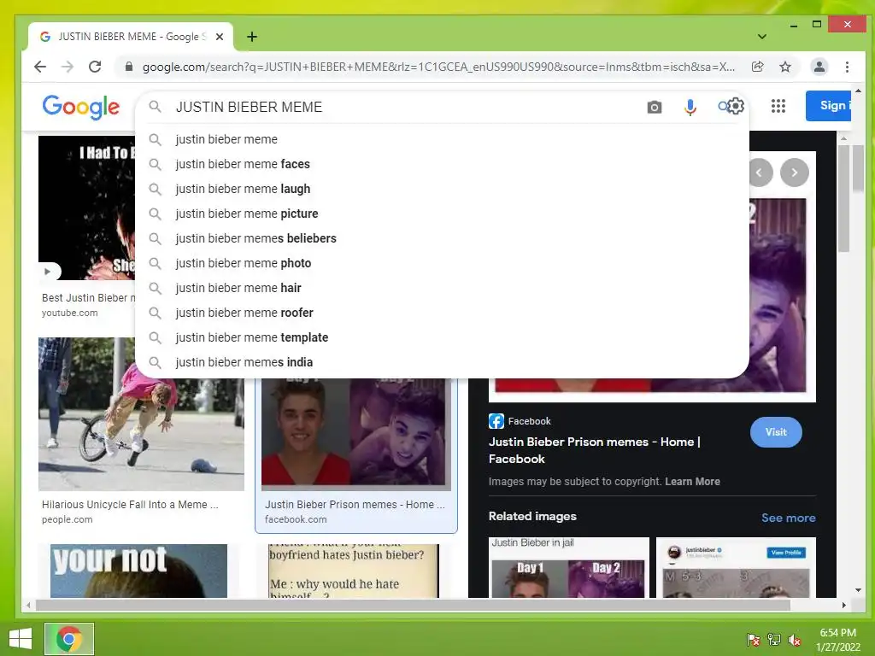Share this page from address bar
This screenshot has height=656, width=875.
coord(757,67)
